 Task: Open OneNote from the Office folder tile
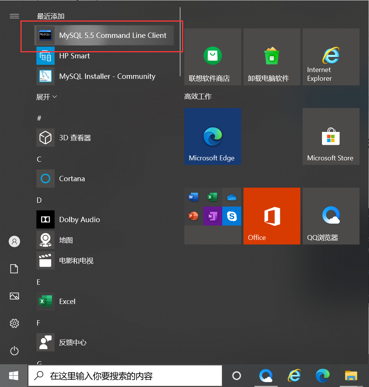[x=212, y=216]
